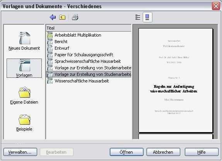Select Vorlagen category in sidebar
This screenshot has width=222, height=161.
point(24,68)
